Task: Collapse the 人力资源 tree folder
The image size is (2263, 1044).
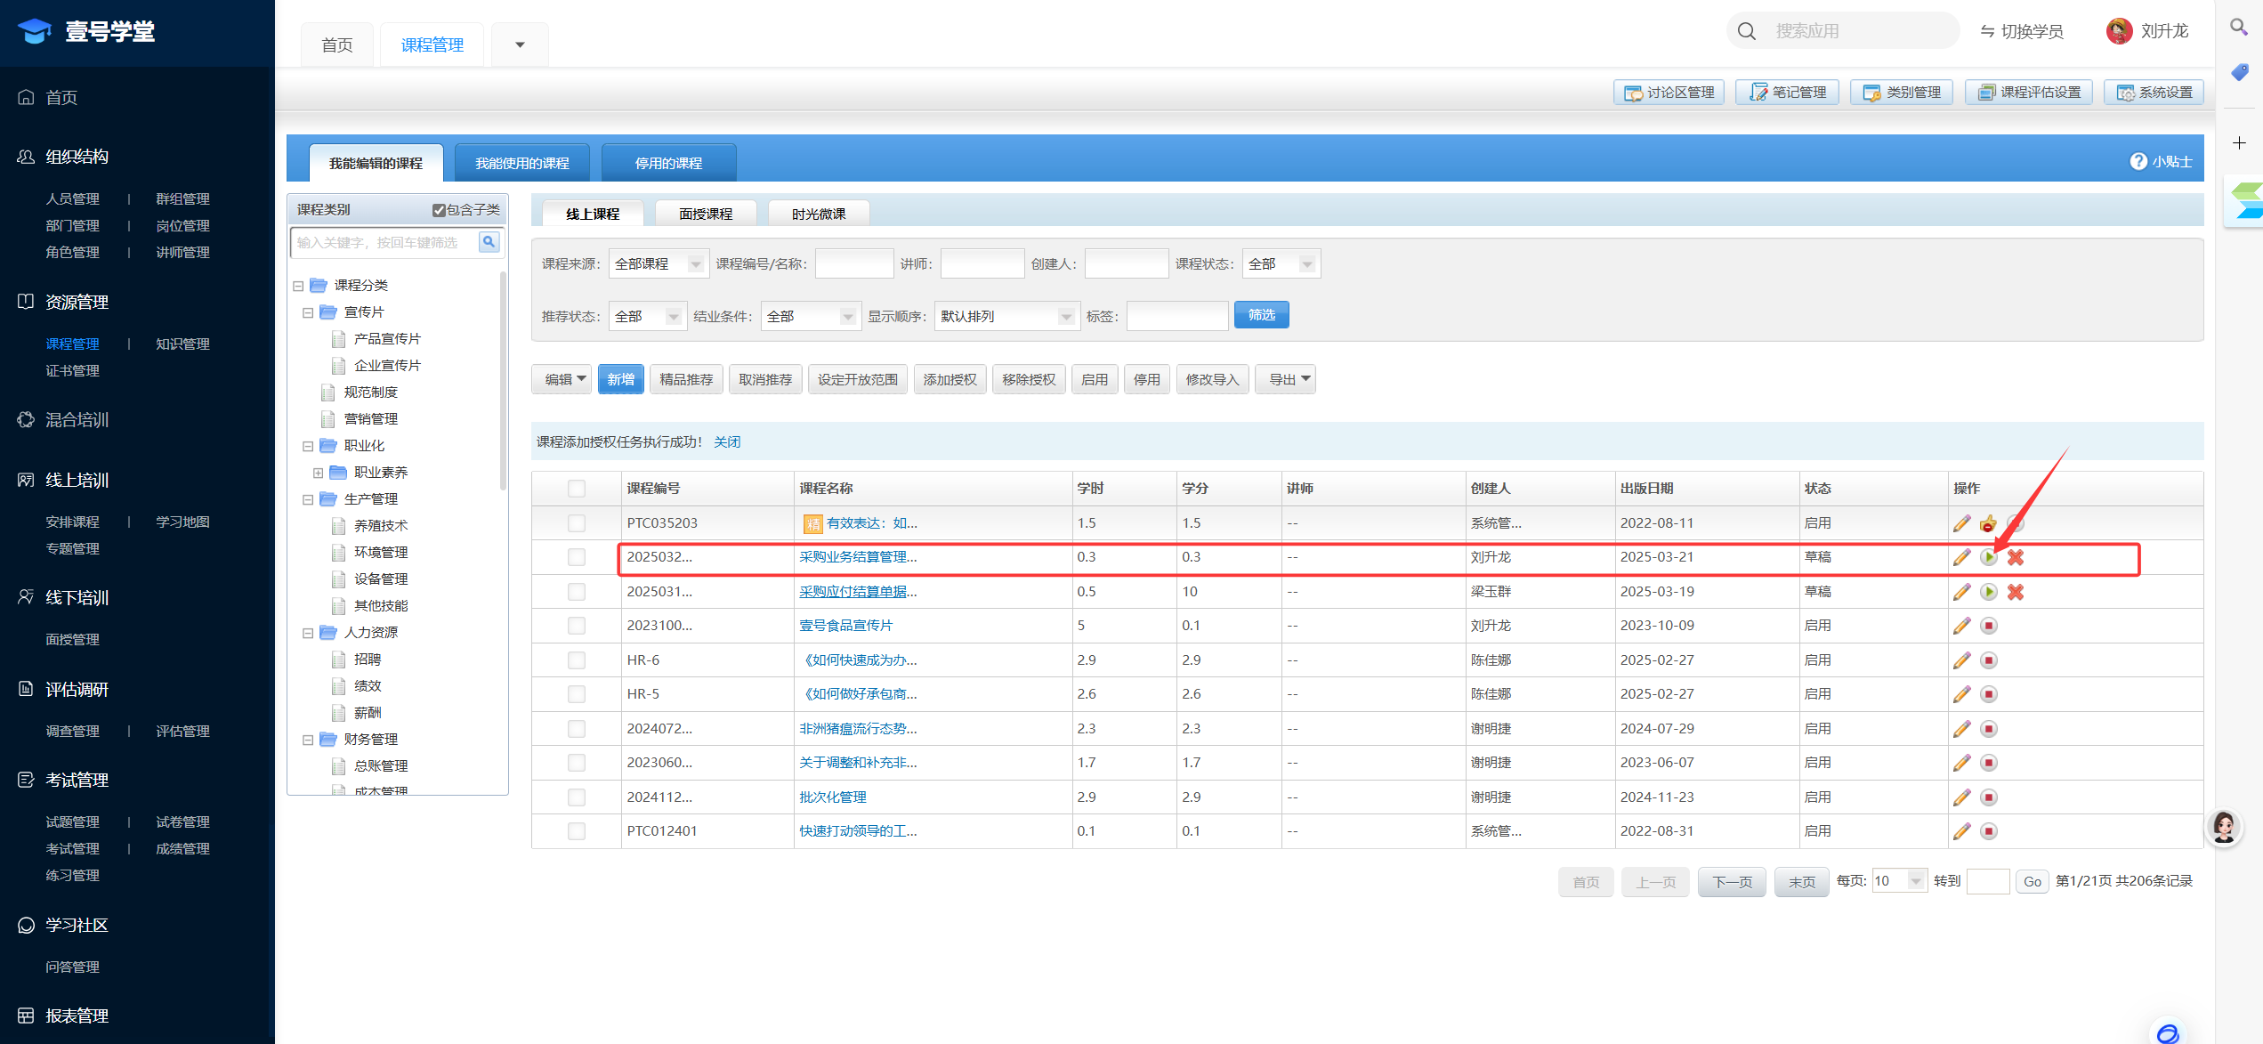Action: [x=308, y=633]
